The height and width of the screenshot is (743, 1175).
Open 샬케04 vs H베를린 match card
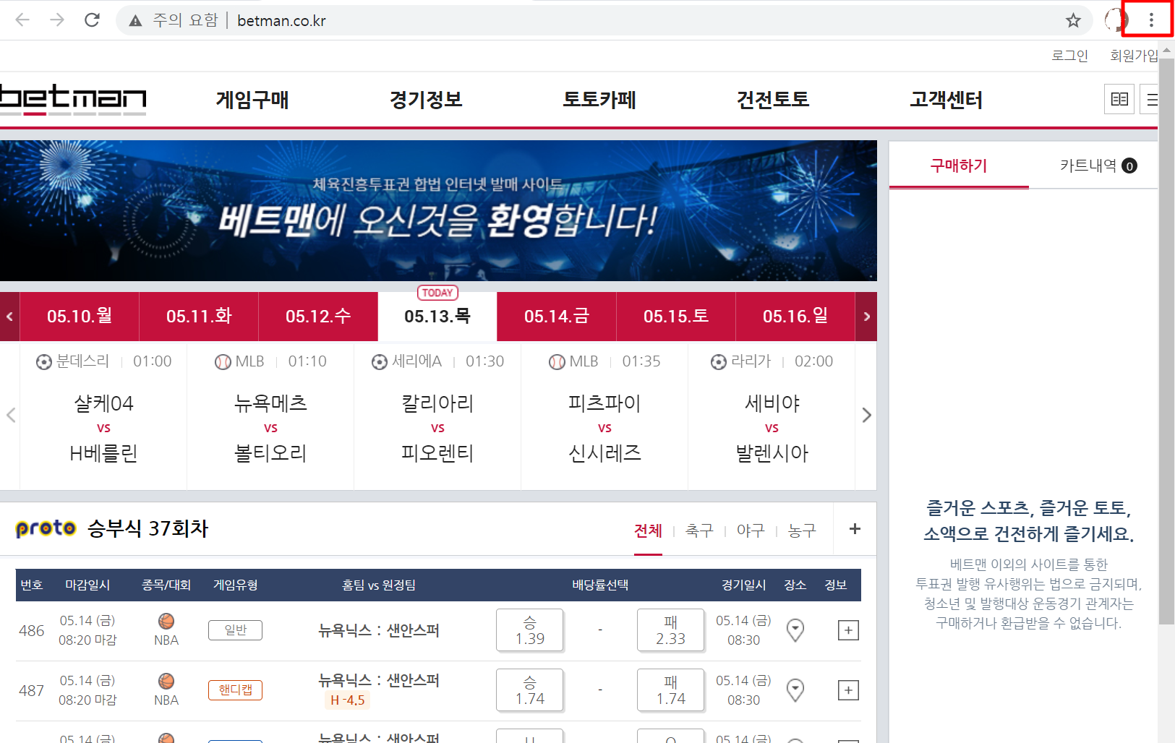(103, 416)
